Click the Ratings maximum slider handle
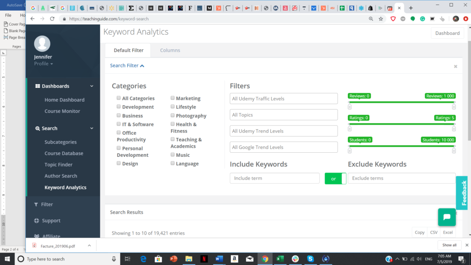Screen dimensions: 471x265 [x=454, y=129]
